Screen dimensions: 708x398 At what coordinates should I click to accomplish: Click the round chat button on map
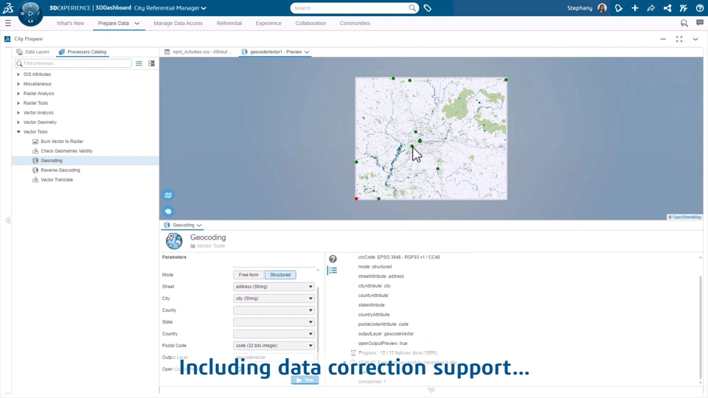168,212
